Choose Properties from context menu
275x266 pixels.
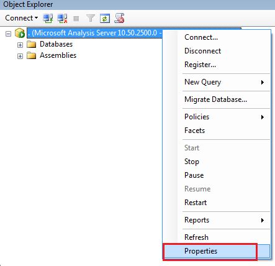(x=217, y=251)
